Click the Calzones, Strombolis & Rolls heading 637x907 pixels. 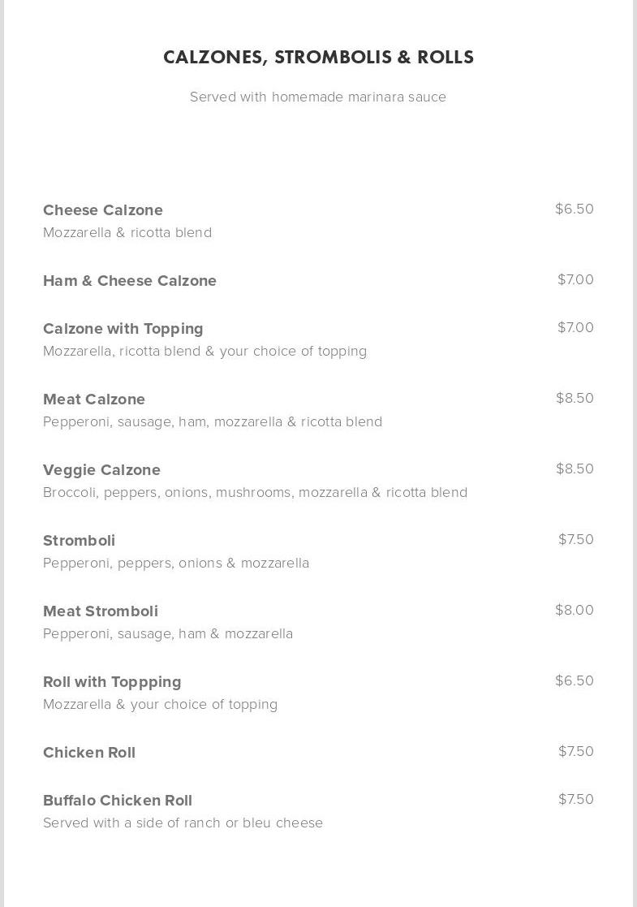(318, 57)
